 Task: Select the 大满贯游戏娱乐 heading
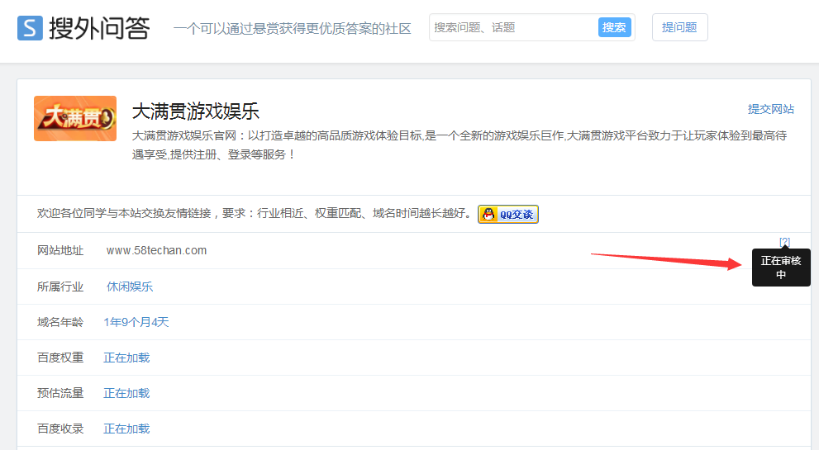click(196, 111)
